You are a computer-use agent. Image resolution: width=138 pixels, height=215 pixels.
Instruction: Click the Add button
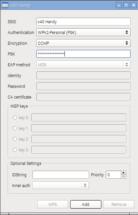[86, 204]
